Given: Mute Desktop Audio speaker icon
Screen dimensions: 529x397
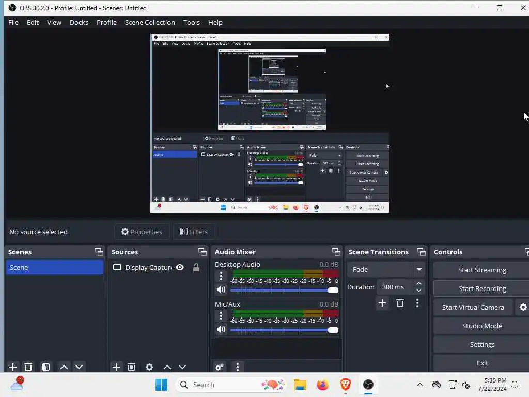Looking at the screenshot, I should 221,289.
